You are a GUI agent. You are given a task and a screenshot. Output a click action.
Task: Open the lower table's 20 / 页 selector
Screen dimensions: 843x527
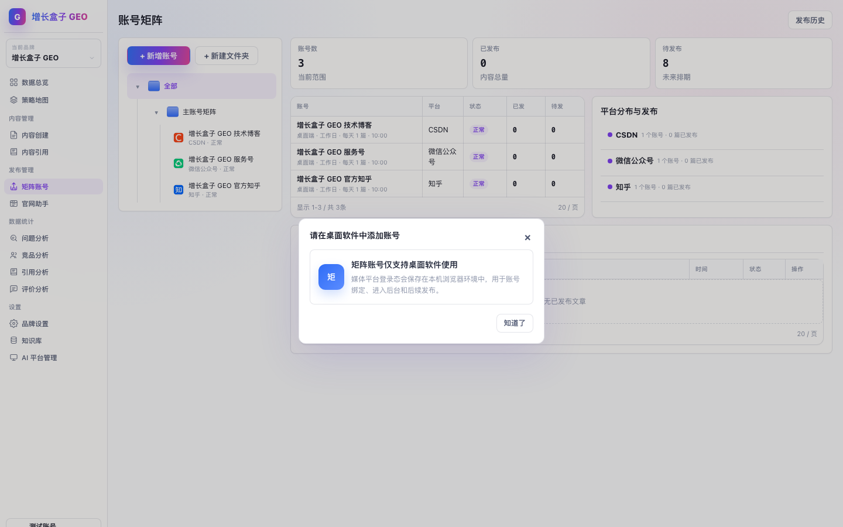pos(807,334)
